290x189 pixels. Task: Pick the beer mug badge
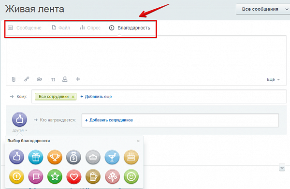[93, 176]
